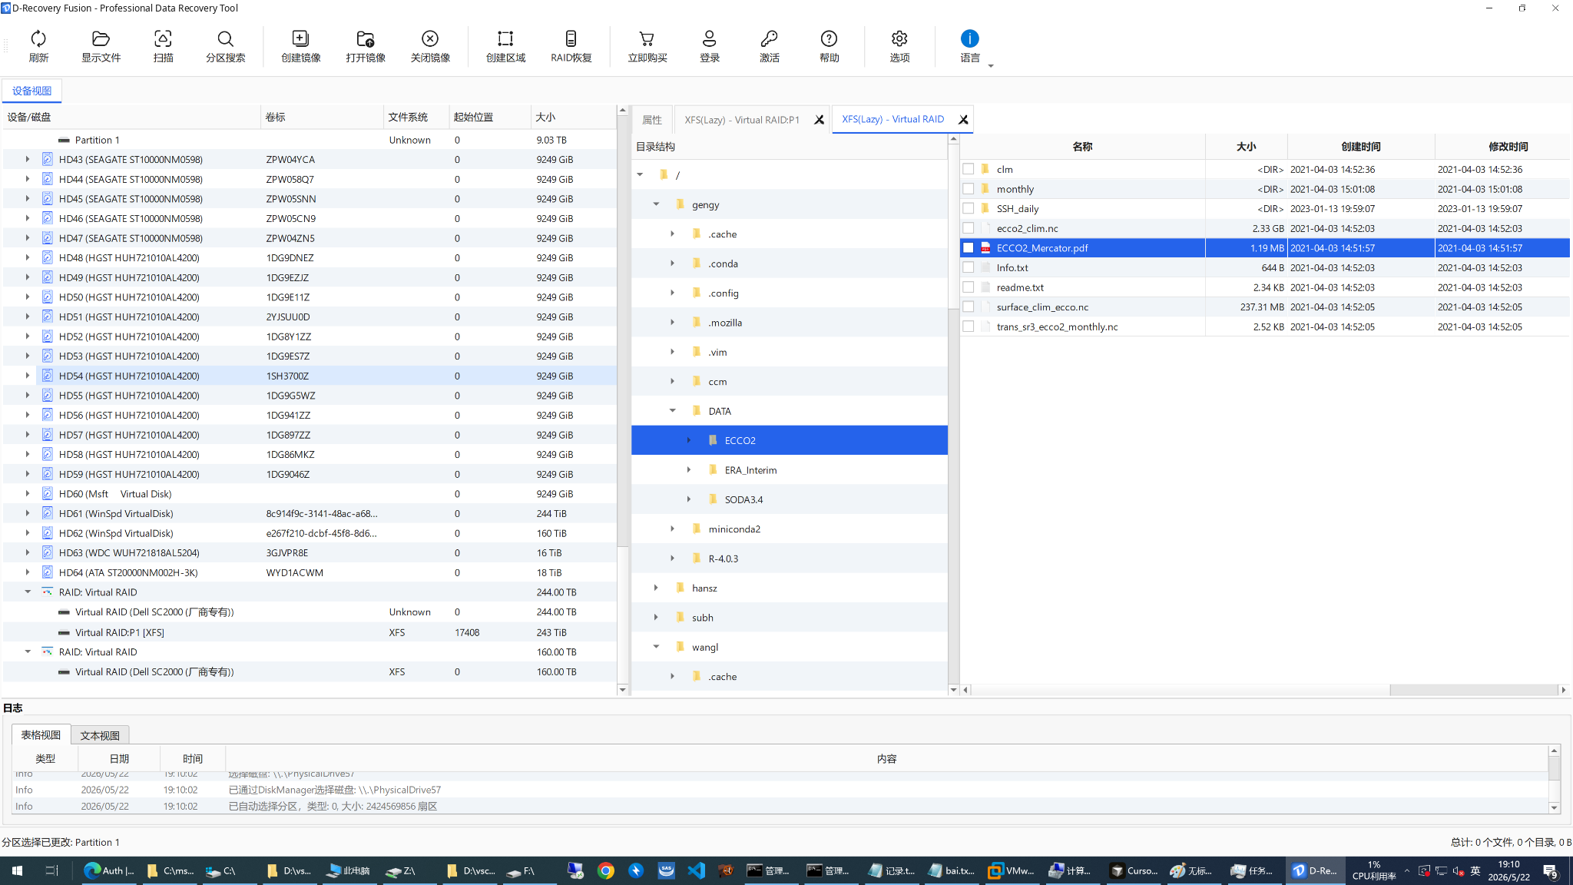
Task: Sort by the 修改时间 column header
Action: point(1507,147)
